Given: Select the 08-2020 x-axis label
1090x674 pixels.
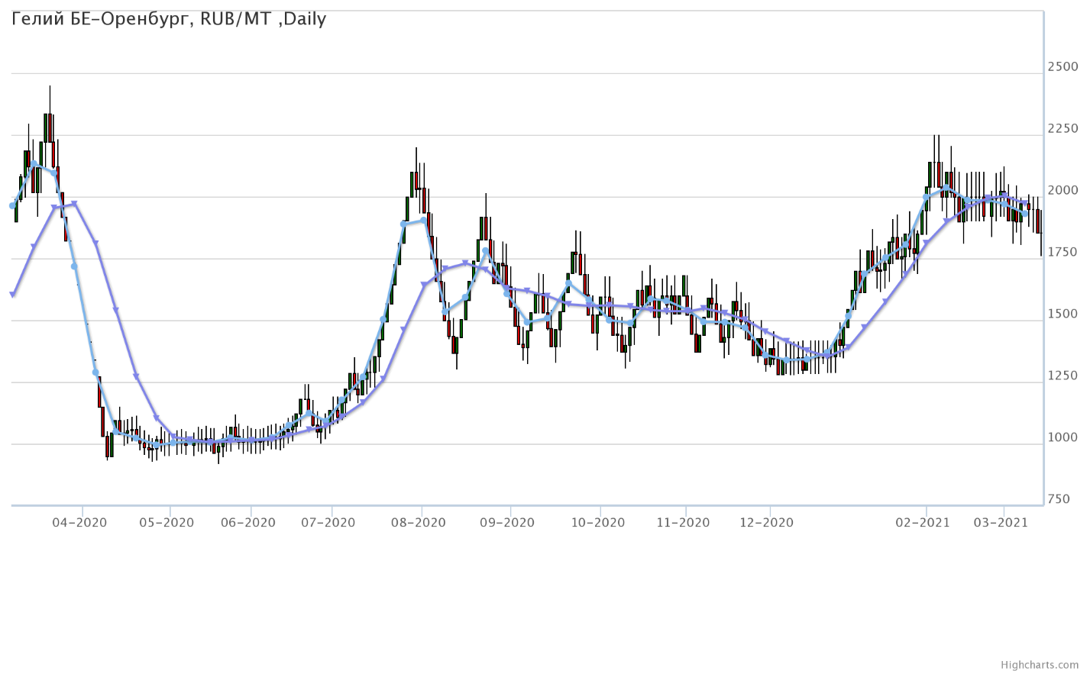Looking at the screenshot, I should tap(419, 522).
